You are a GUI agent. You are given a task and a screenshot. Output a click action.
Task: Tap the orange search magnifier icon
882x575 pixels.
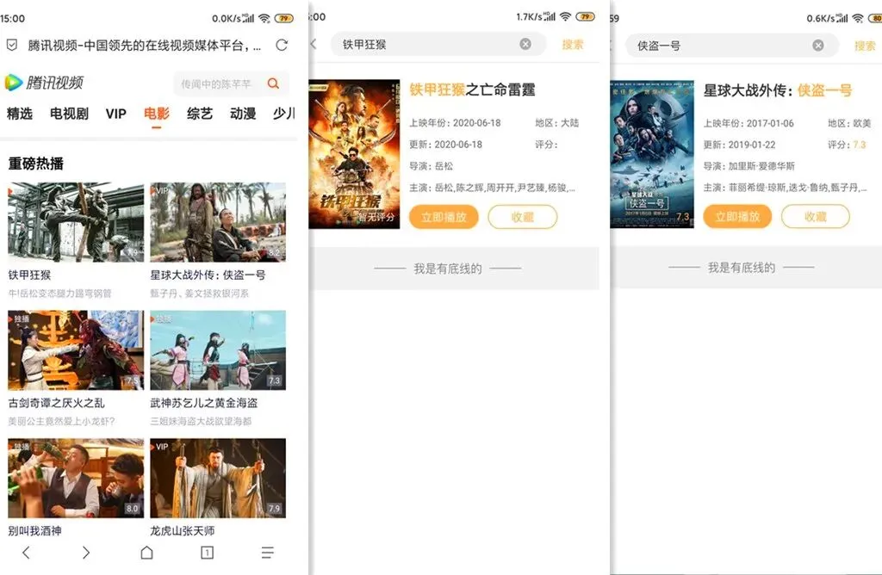tap(273, 83)
